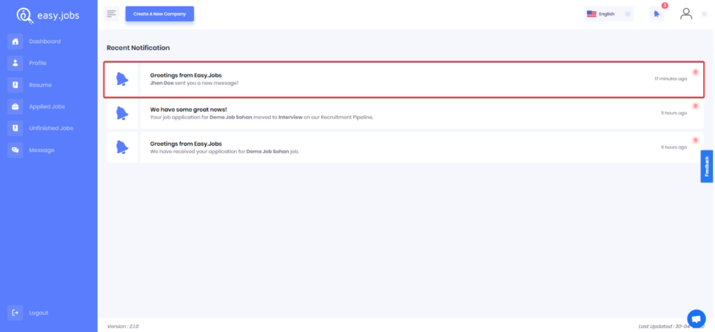Delete the application received notification
Screen dimensions: 715x332
click(695, 140)
